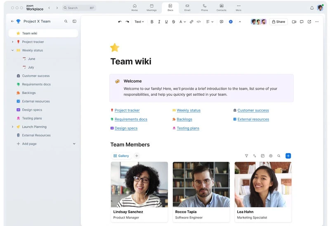Select the Gallery view tab

[121, 156]
